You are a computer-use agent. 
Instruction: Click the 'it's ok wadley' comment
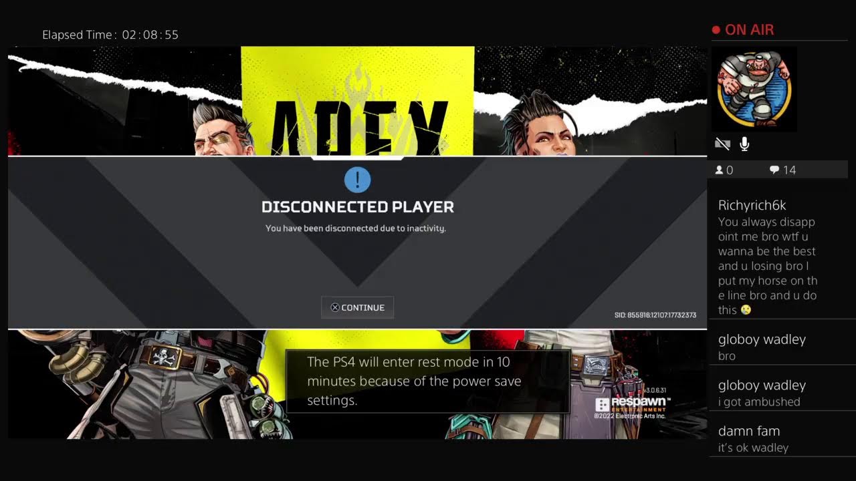(x=753, y=448)
